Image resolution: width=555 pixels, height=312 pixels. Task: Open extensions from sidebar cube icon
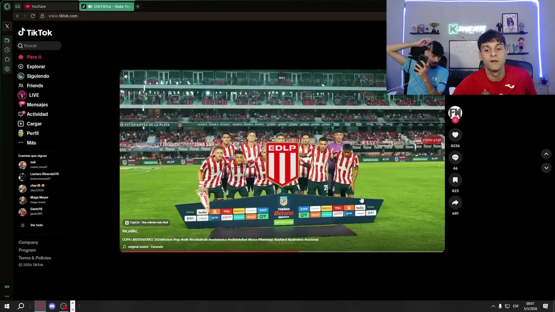pyautogui.click(x=7, y=59)
